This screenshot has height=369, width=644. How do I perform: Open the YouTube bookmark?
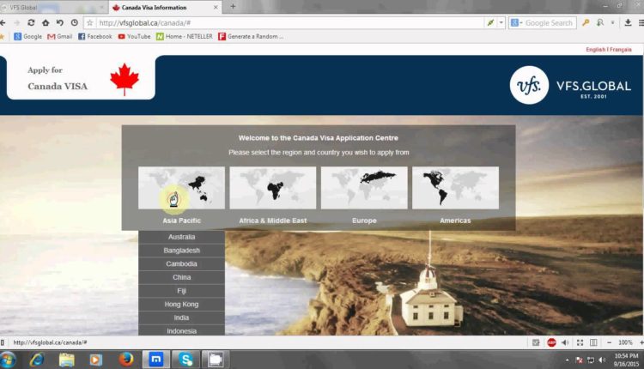(x=134, y=37)
